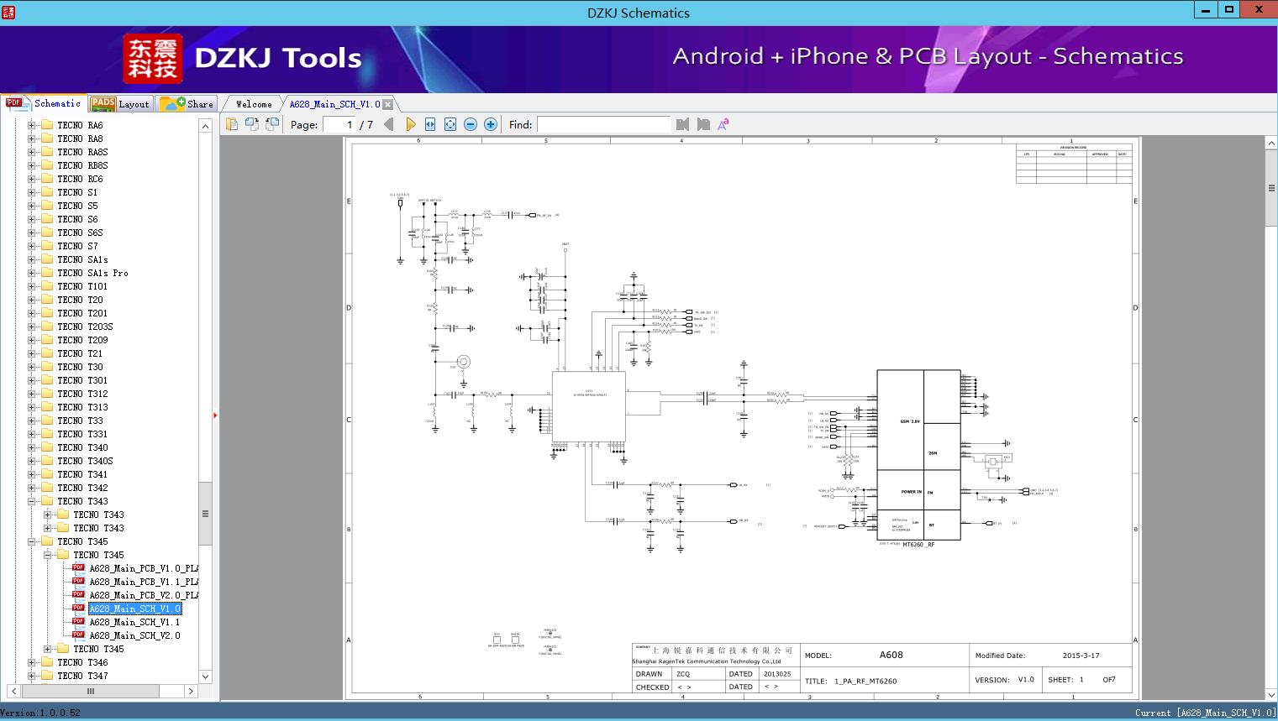Toggle match-case search option icon
The height and width of the screenshot is (721, 1278).
723,124
